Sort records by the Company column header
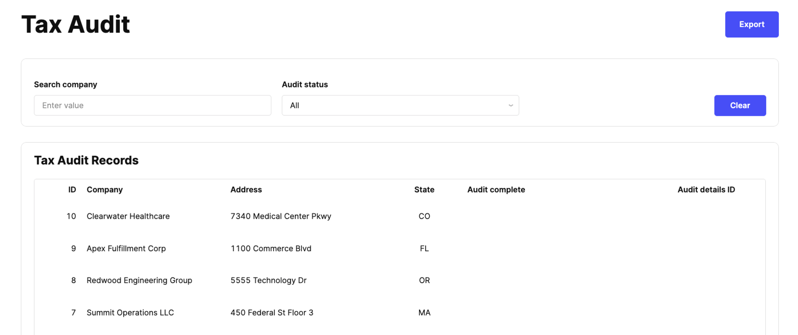Viewport: 798px width, 335px height. click(105, 189)
